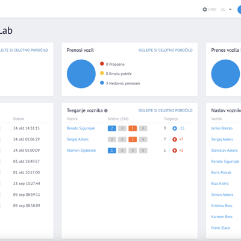The width and height of the screenshot is (241, 241).
Task: Click the 3 Nedavno prenesen legend label
Action: click(123, 83)
